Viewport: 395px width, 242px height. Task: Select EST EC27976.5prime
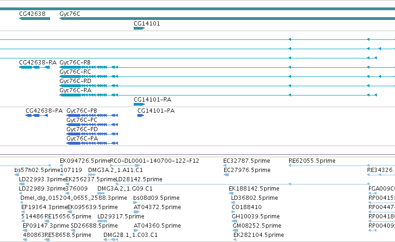point(247,170)
